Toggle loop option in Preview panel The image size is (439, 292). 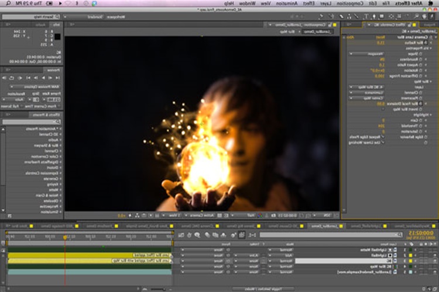(12, 78)
